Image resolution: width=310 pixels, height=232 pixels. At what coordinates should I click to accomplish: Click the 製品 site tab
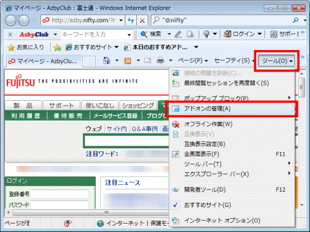[x=23, y=106]
